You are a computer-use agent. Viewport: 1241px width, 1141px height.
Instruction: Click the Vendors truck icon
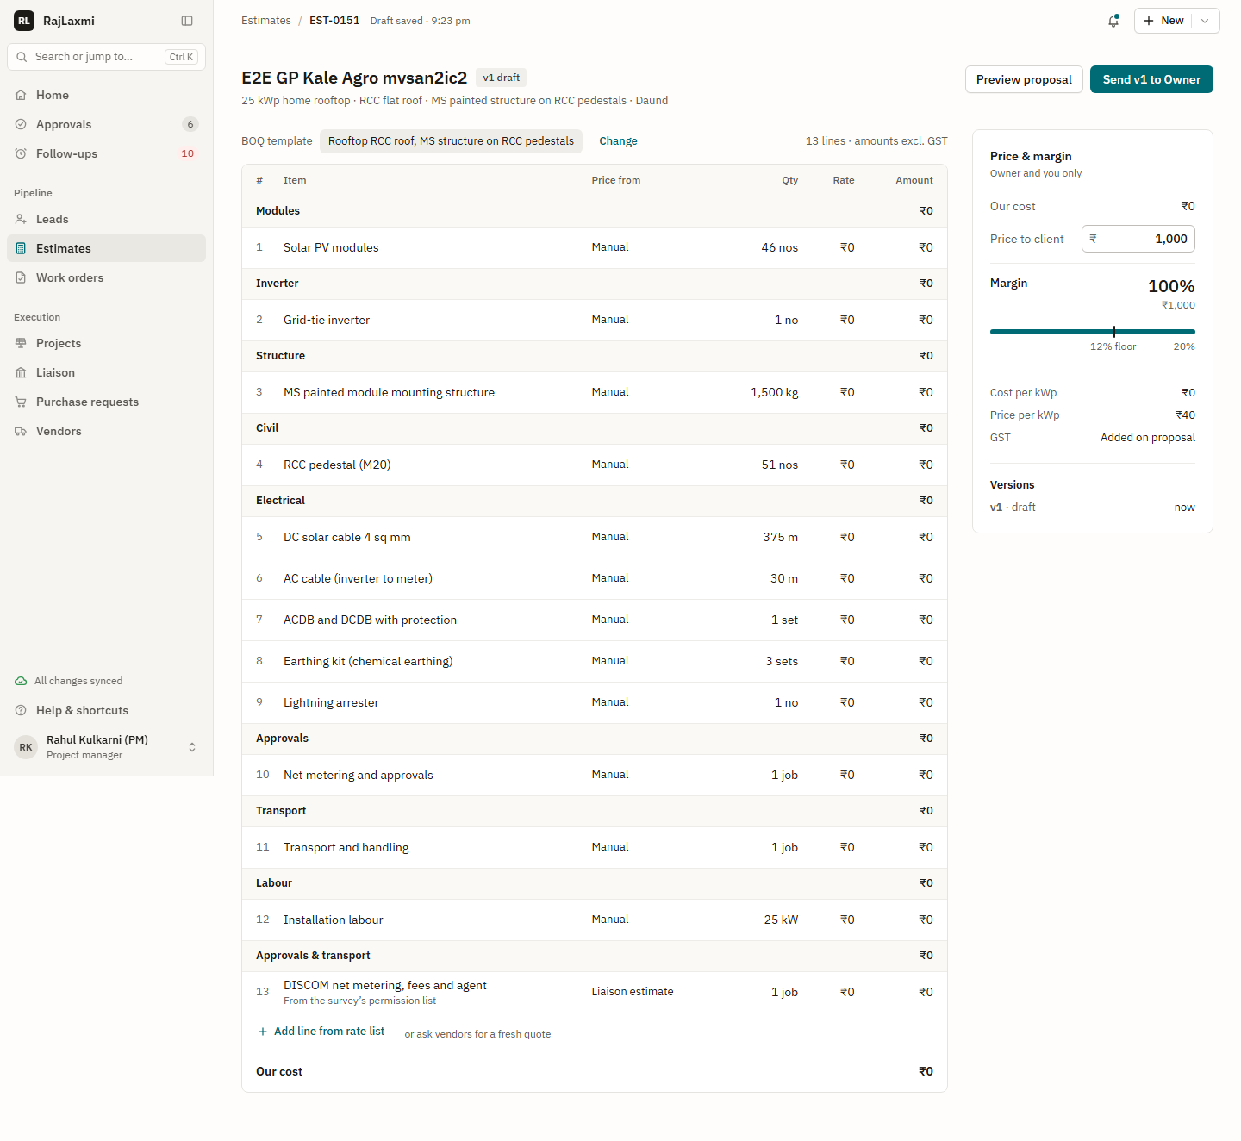click(21, 431)
